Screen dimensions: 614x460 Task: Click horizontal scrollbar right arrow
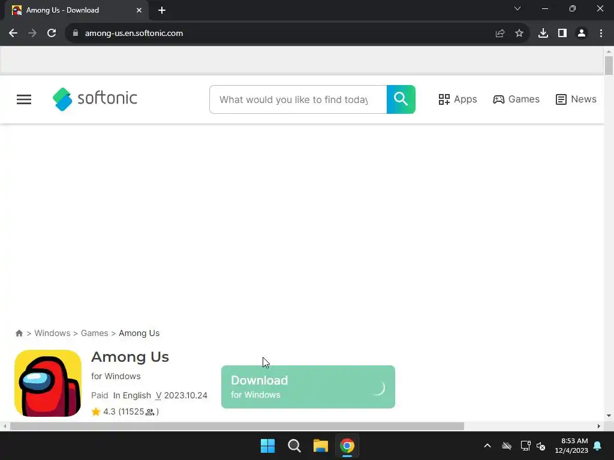599,426
